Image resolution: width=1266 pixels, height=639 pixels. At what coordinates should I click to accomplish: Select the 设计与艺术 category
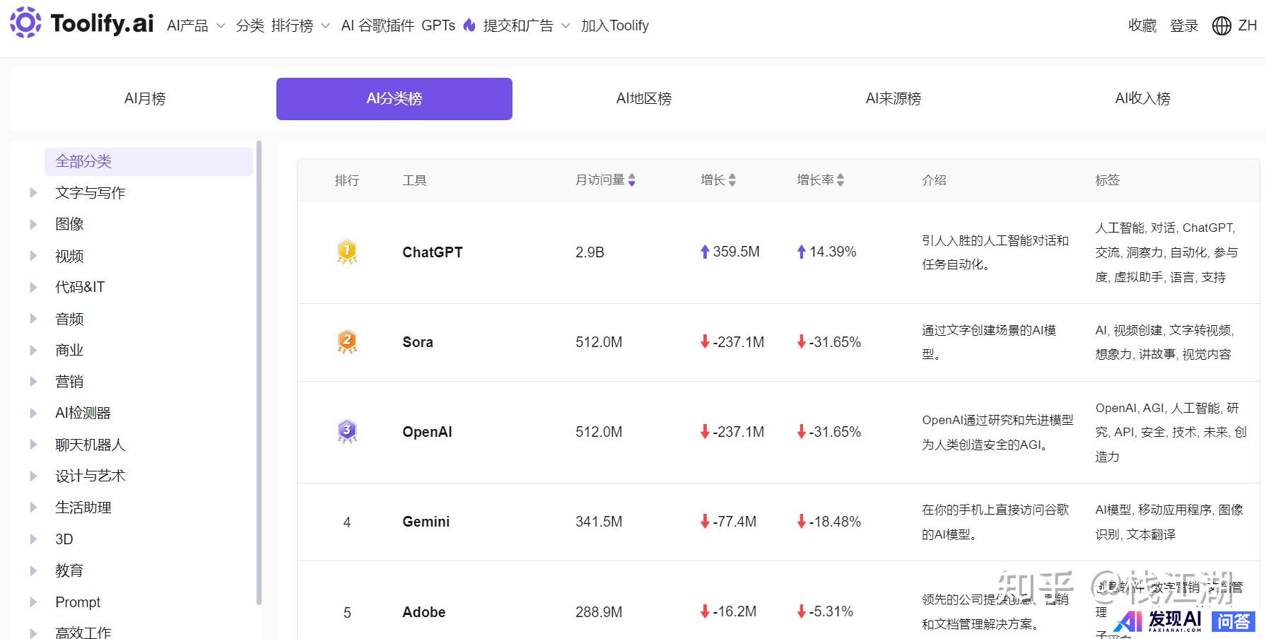coord(90,476)
